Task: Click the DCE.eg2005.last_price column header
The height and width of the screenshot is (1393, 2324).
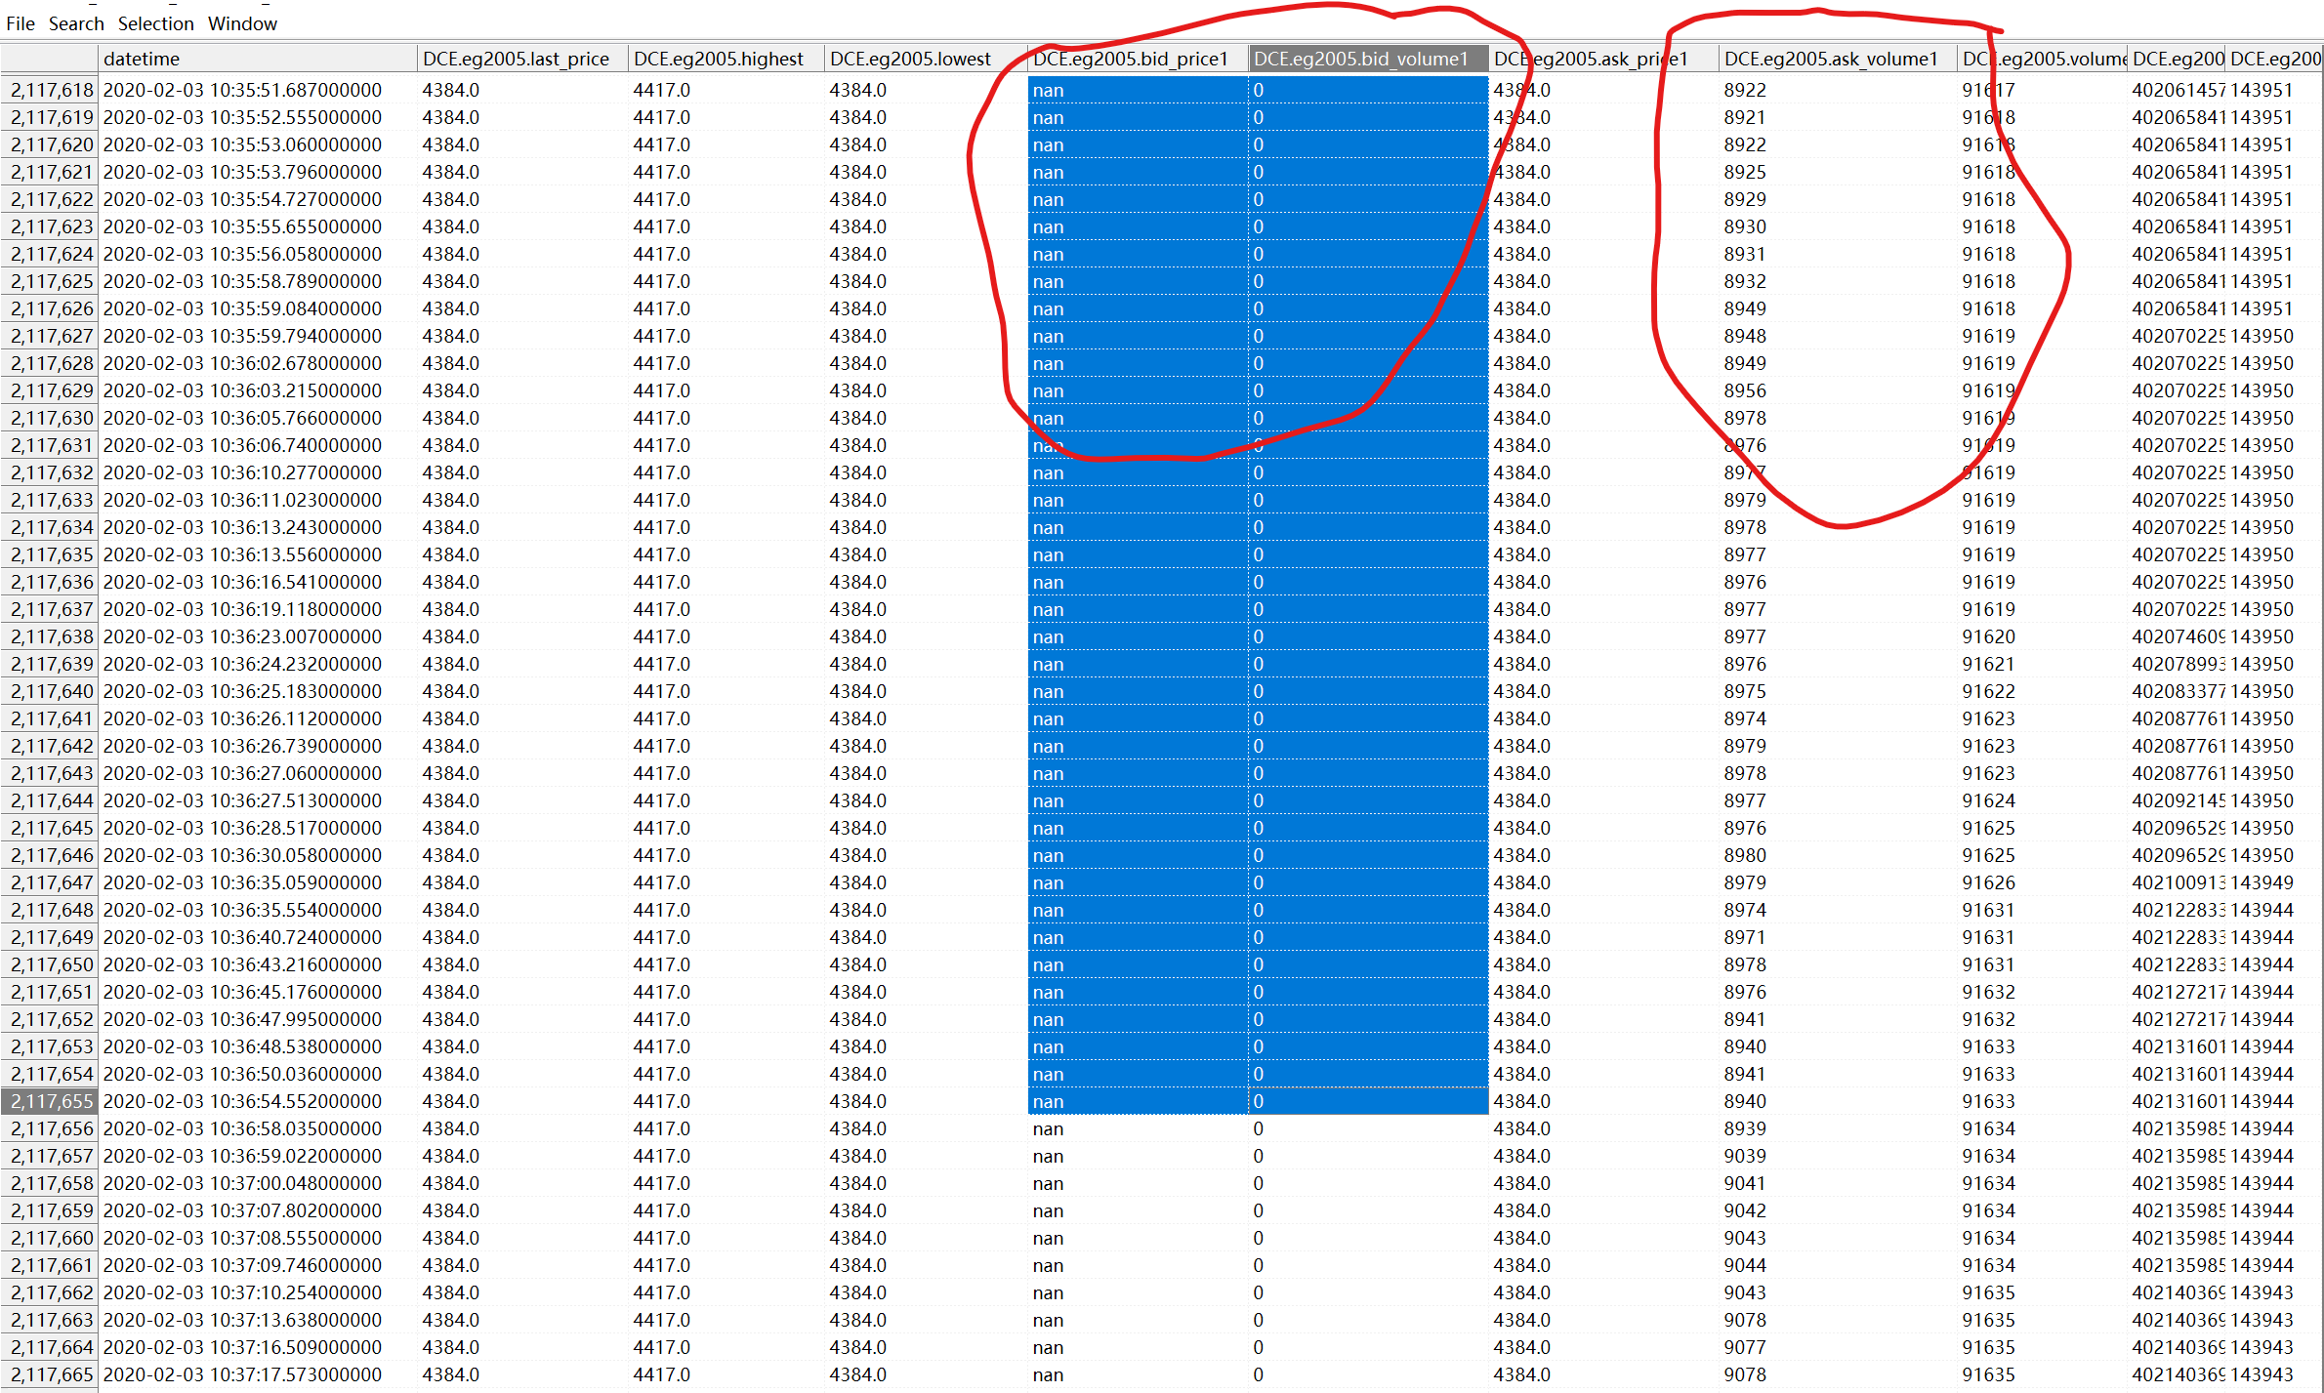Action: [516, 59]
